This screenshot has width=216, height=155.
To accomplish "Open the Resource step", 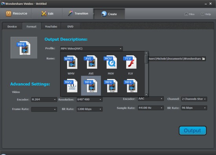I will pos(16,13).
